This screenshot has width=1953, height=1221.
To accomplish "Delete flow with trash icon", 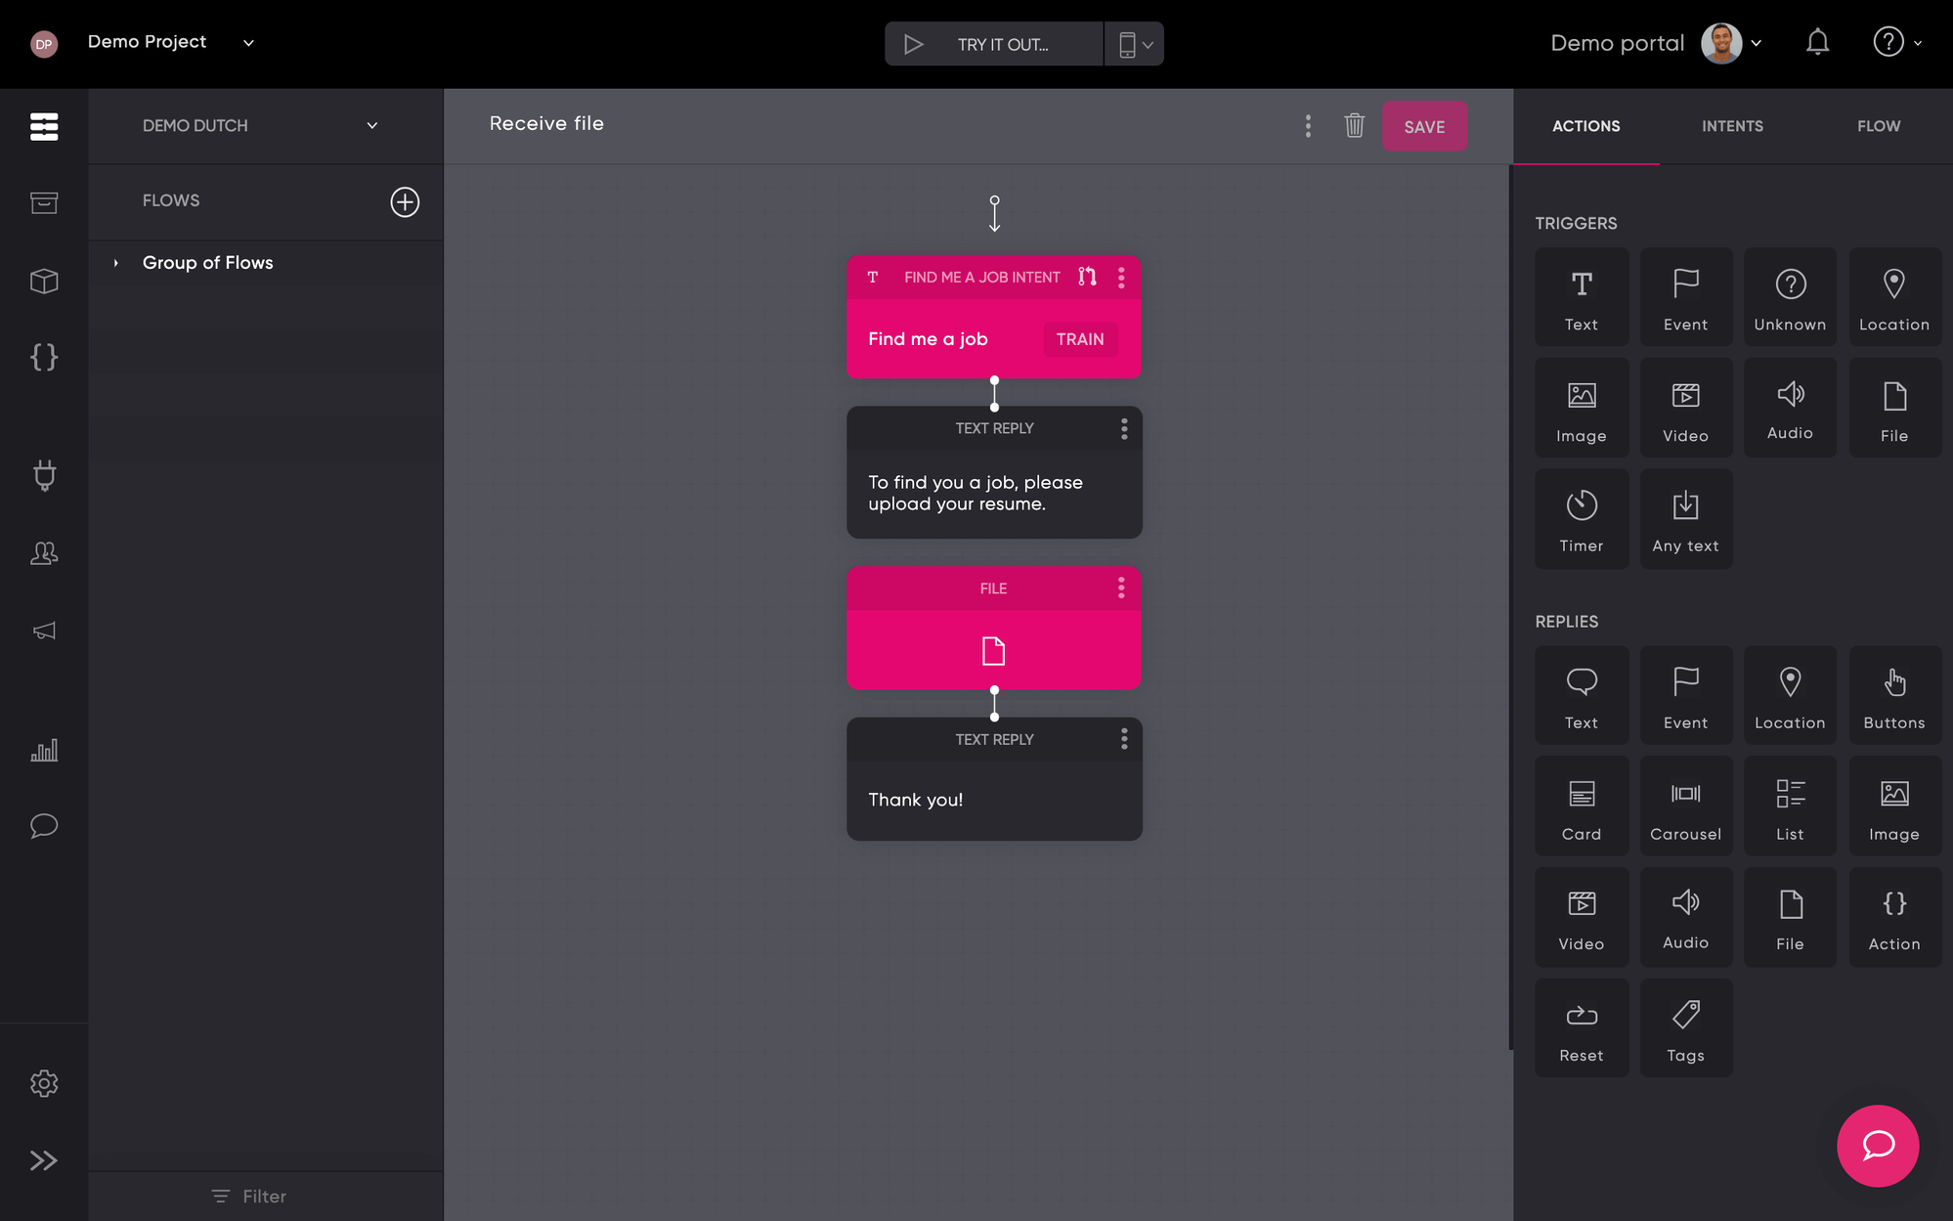I will click(x=1354, y=126).
